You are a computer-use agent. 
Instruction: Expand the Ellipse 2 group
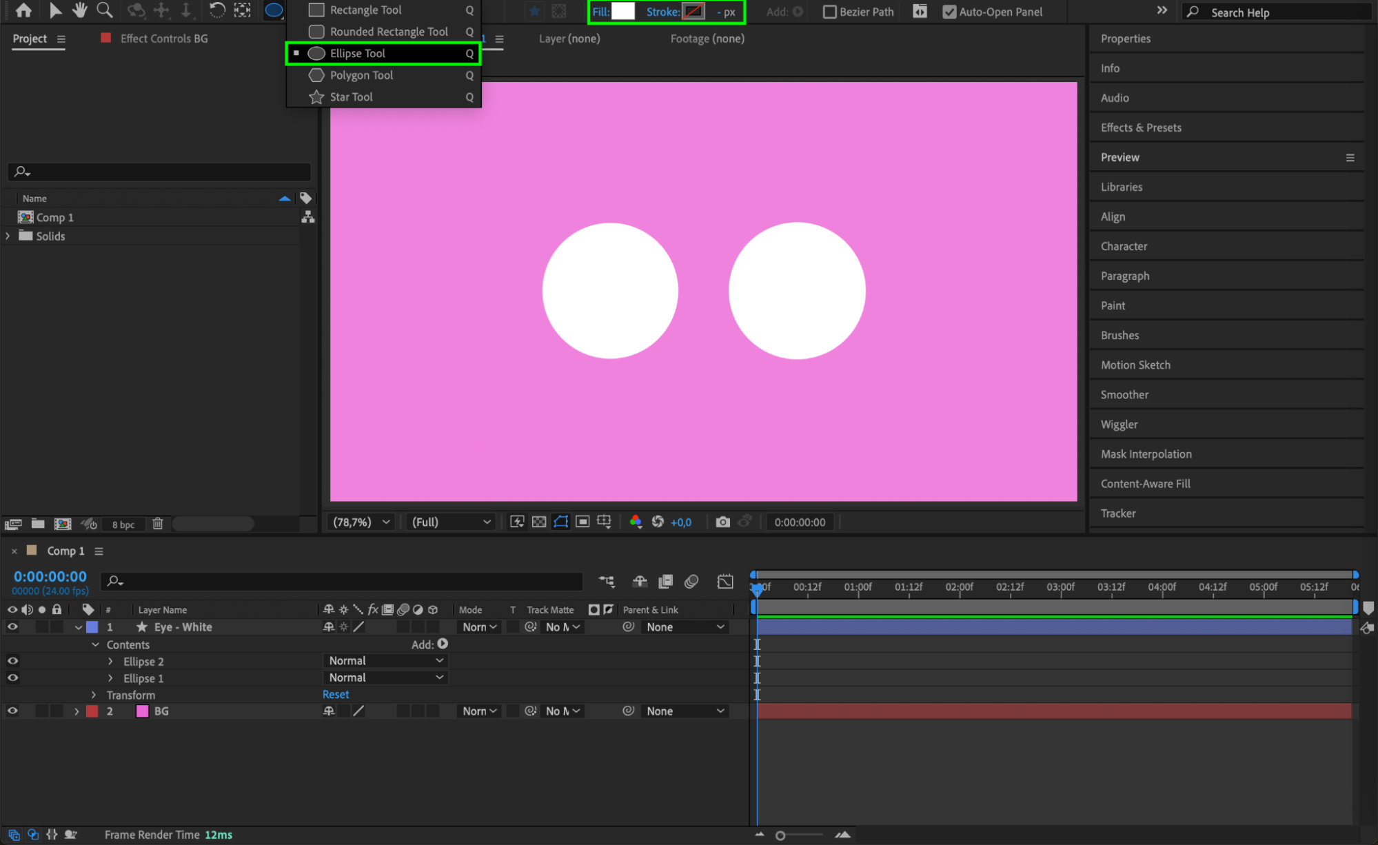[x=110, y=661]
